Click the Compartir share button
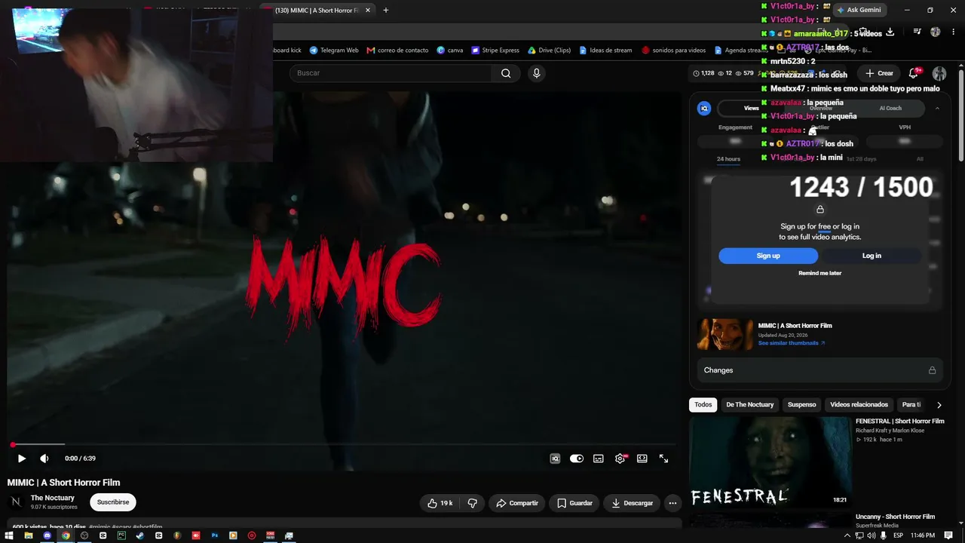The image size is (965, 543). 517,503
